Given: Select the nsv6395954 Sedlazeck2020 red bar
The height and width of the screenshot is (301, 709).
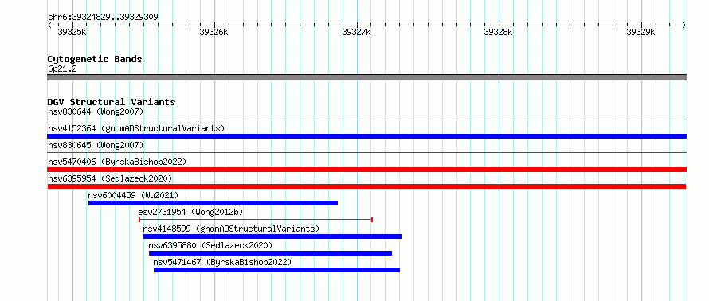Looking at the screenshot, I should [x=366, y=186].
